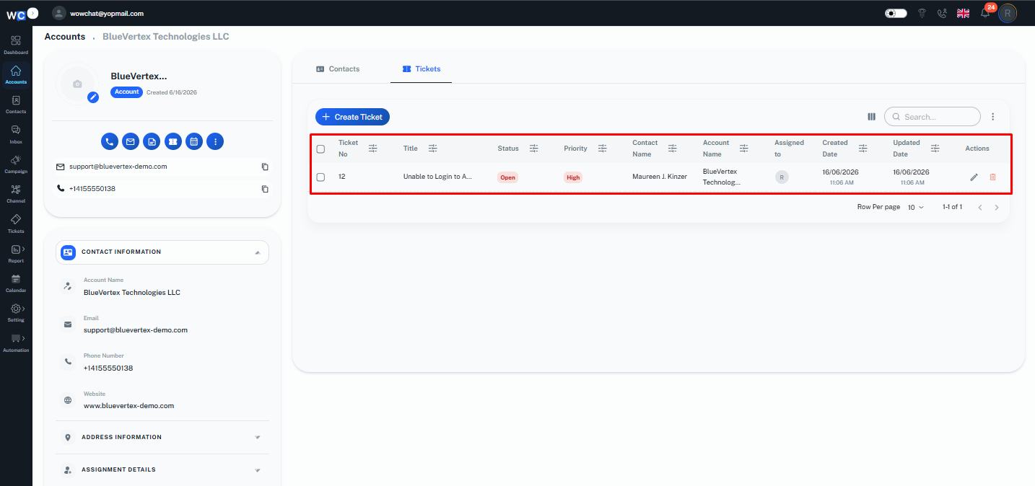Viewport: 1035px width, 486px height.
Task: Open the column visibility icon beside search
Action: [871, 117]
